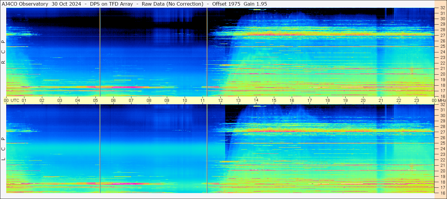Click the "R C P" vertical panel label
Image resolution: width=447 pixels, height=199 pixels.
point(3,52)
